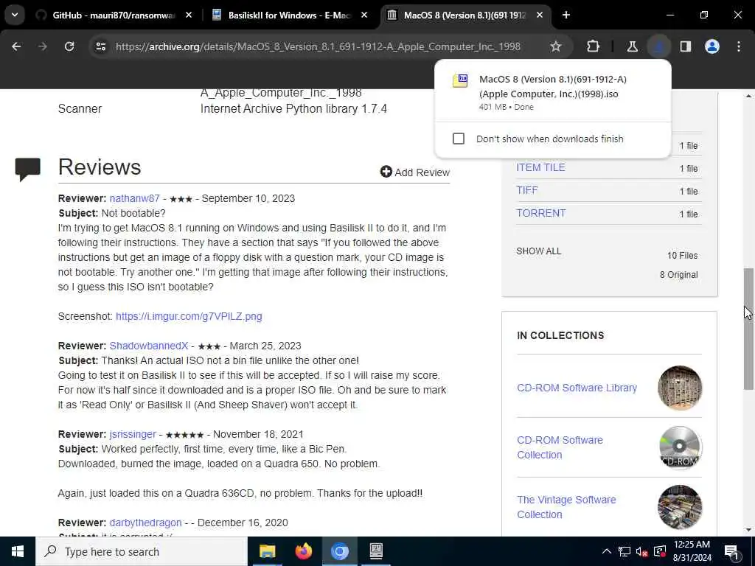Open CD-ROM Software Collection link
The height and width of the screenshot is (566, 755).
pos(560,447)
